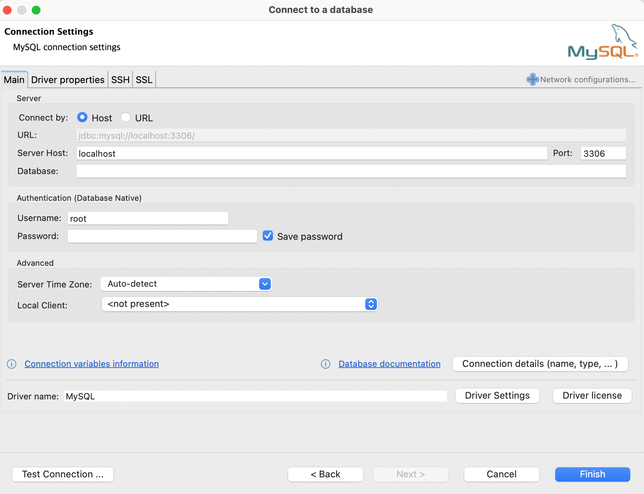
Task: Click the info icon beside Database documentation
Action: pyautogui.click(x=326, y=364)
